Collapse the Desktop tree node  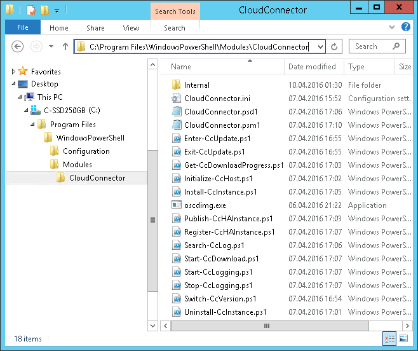pyautogui.click(x=13, y=84)
